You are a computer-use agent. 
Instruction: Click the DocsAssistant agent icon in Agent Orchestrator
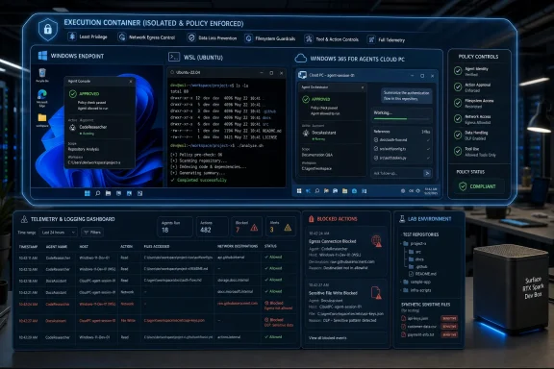[306, 133]
